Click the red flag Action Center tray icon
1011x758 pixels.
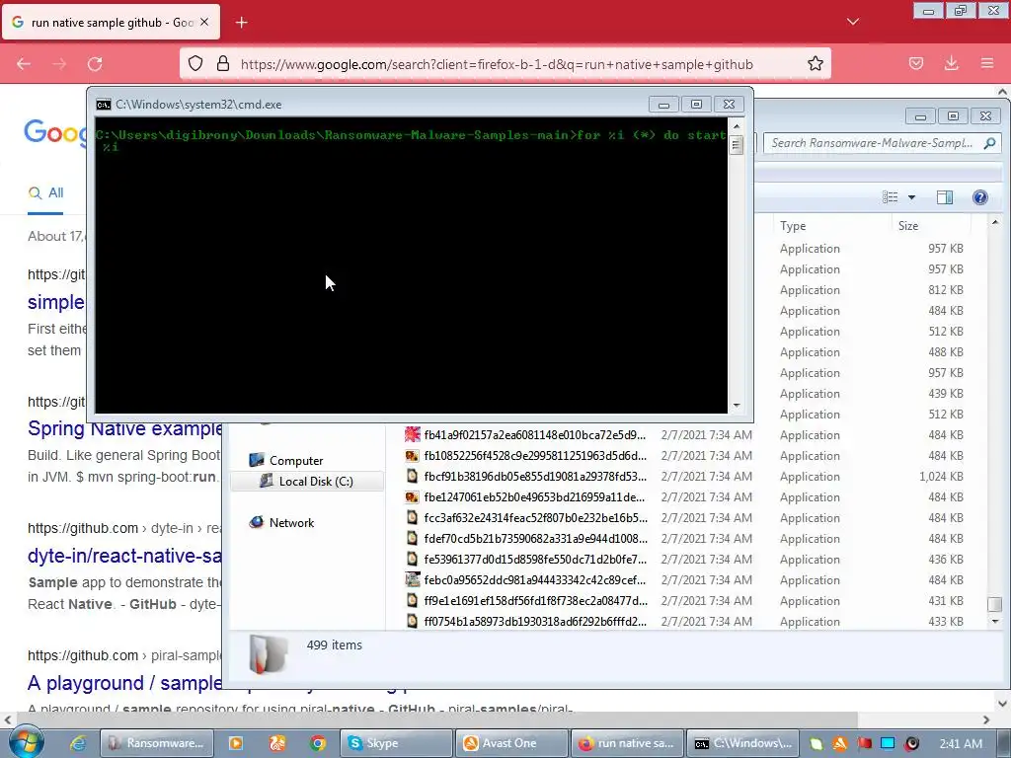click(x=864, y=743)
